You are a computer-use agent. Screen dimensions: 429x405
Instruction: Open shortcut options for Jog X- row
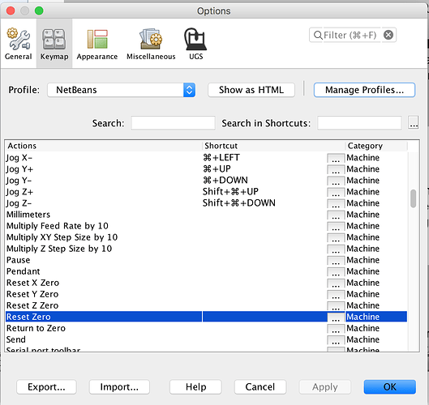coord(336,158)
